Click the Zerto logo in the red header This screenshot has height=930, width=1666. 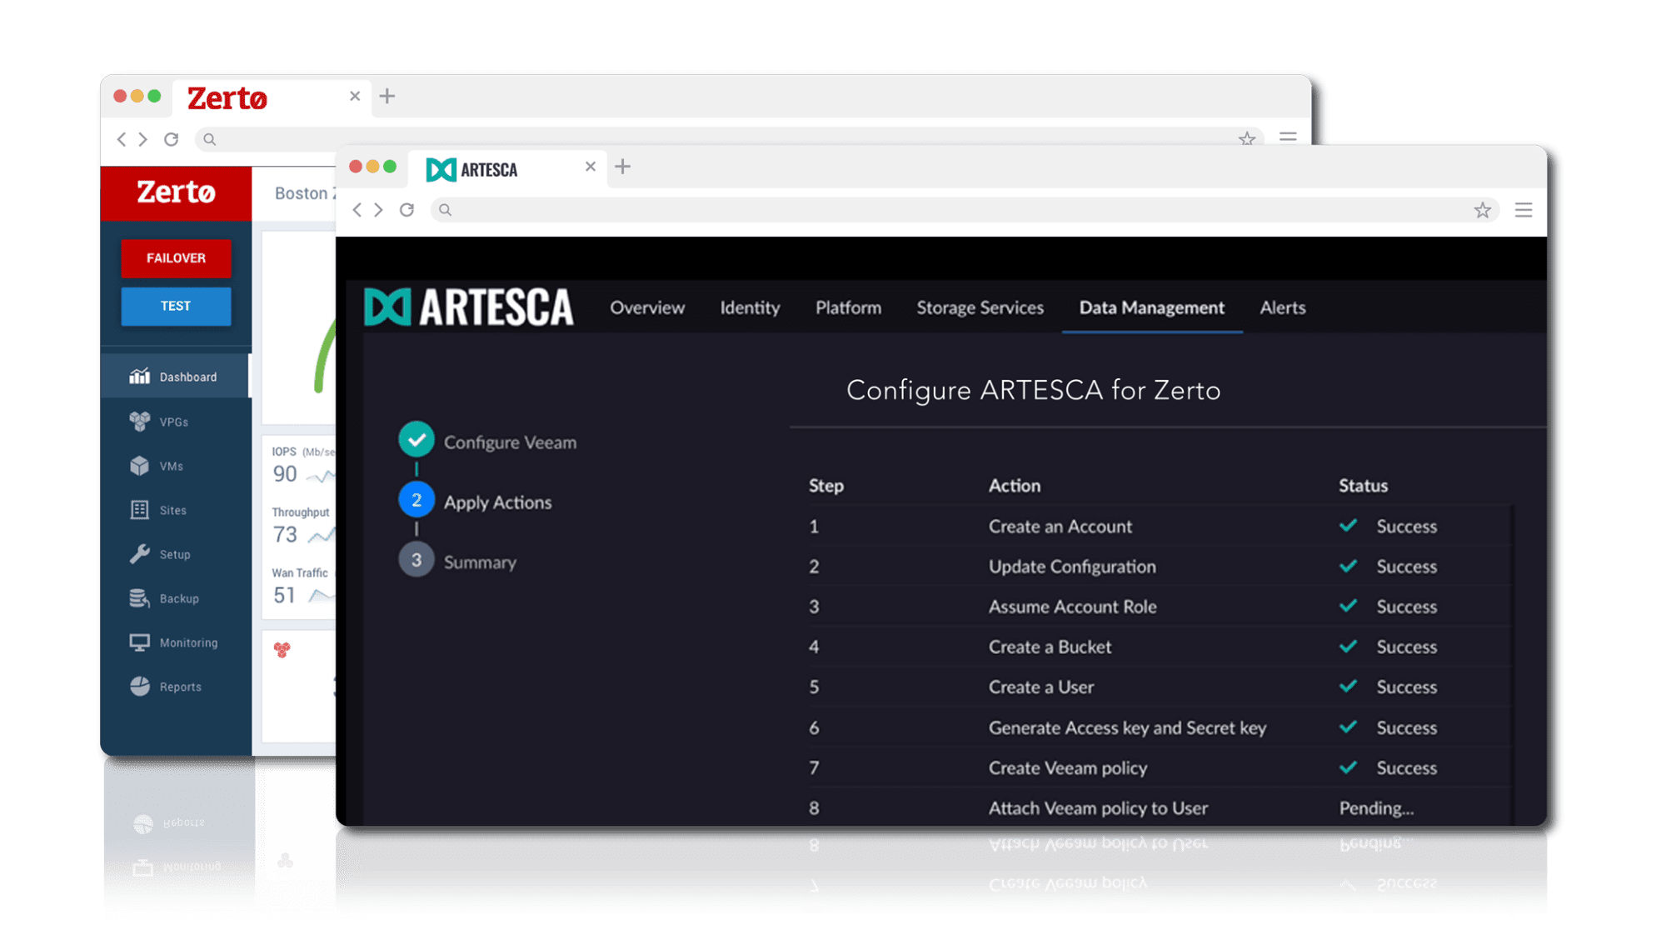tap(176, 192)
